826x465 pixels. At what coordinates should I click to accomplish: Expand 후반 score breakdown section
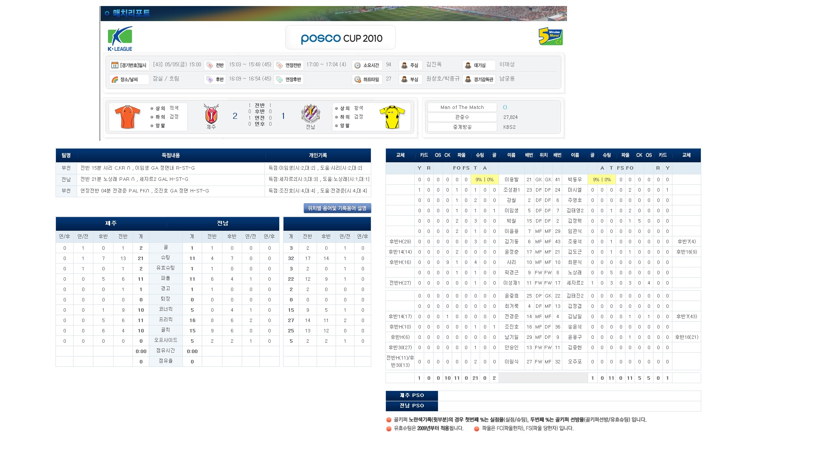263,112
